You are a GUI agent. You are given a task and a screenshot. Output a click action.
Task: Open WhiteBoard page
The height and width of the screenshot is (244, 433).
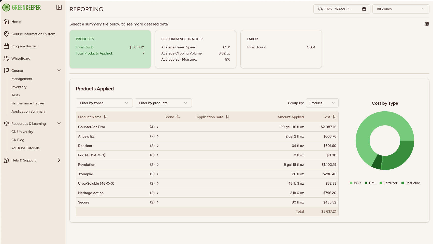click(x=21, y=58)
